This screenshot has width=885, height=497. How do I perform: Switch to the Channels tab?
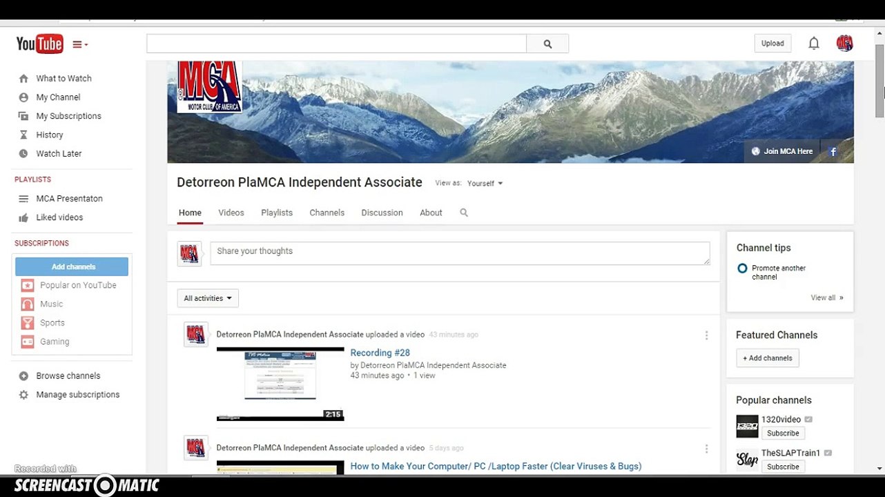tap(327, 213)
